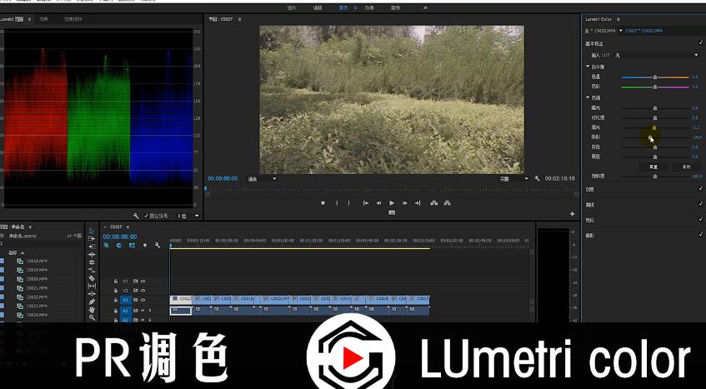Toggle Basic Correction section checkbox
This screenshot has width=706, height=389.
pyautogui.click(x=701, y=43)
